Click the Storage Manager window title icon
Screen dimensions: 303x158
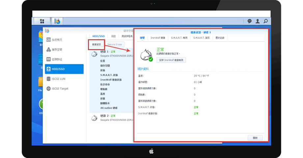pos(47,31)
